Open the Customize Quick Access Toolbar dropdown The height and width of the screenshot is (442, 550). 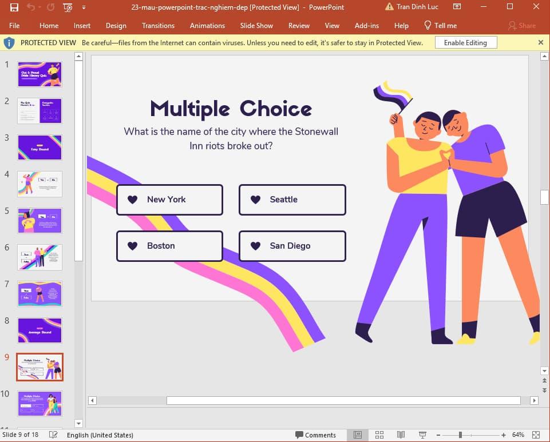[x=82, y=7]
